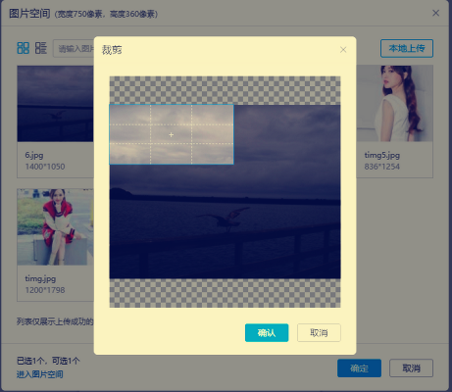Click the blue 确定 button
Viewport: 452px width, 392px height.
pyautogui.click(x=359, y=368)
